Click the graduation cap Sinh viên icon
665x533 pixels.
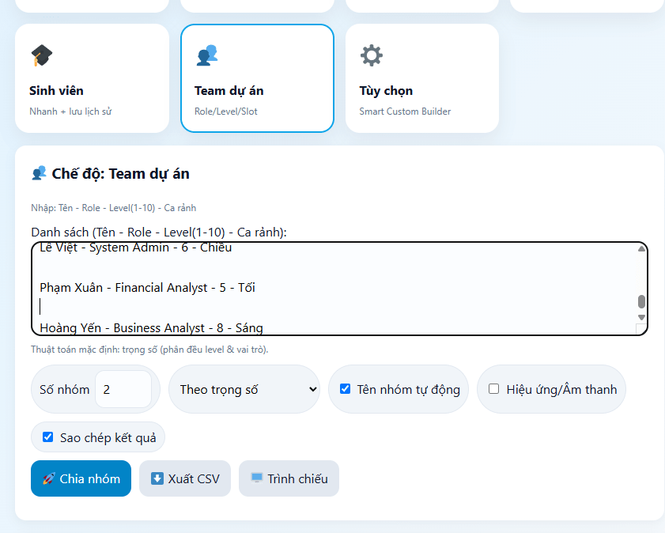pyautogui.click(x=41, y=56)
